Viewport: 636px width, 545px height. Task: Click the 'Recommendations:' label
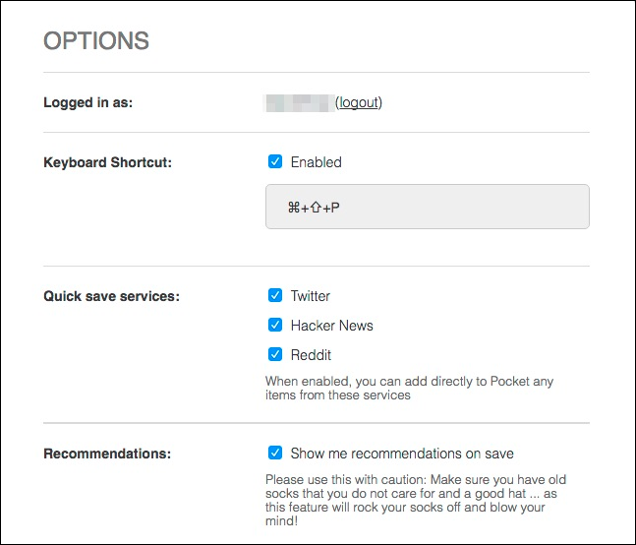(x=107, y=454)
